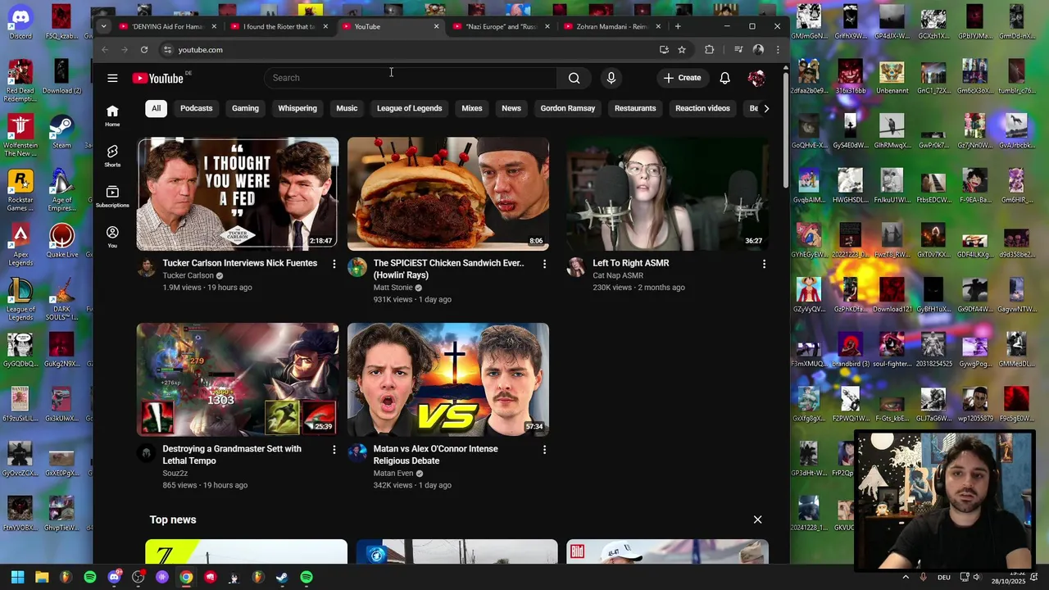
Task: Open Rockstar Games desktop shortcut
Action: (x=20, y=191)
